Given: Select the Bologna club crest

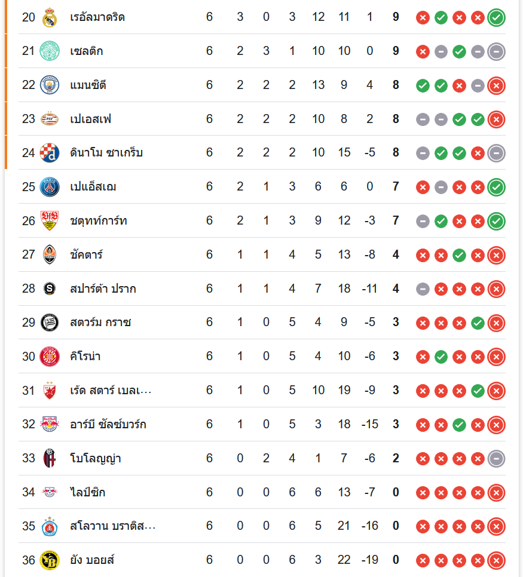Looking at the screenshot, I should [49, 459].
